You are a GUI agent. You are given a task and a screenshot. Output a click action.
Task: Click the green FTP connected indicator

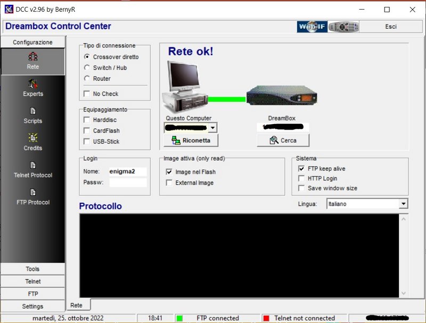(x=179, y=318)
